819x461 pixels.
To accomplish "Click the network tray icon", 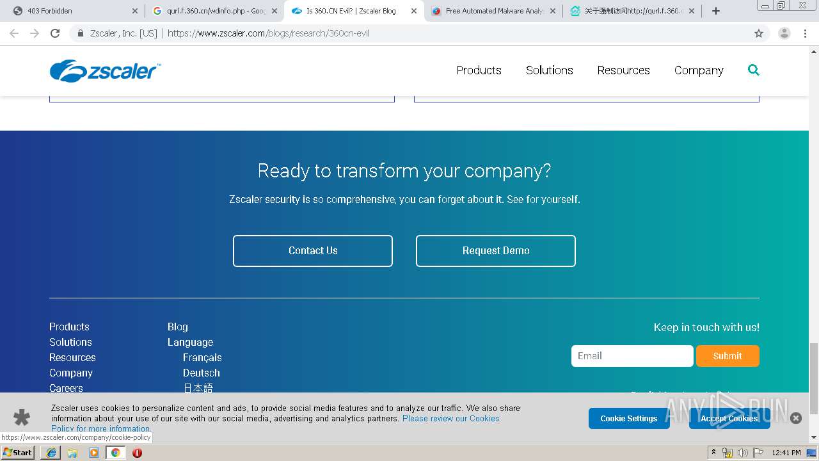I will tap(728, 453).
